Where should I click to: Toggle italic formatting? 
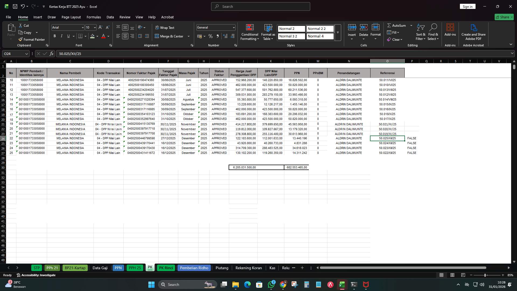[61, 36]
